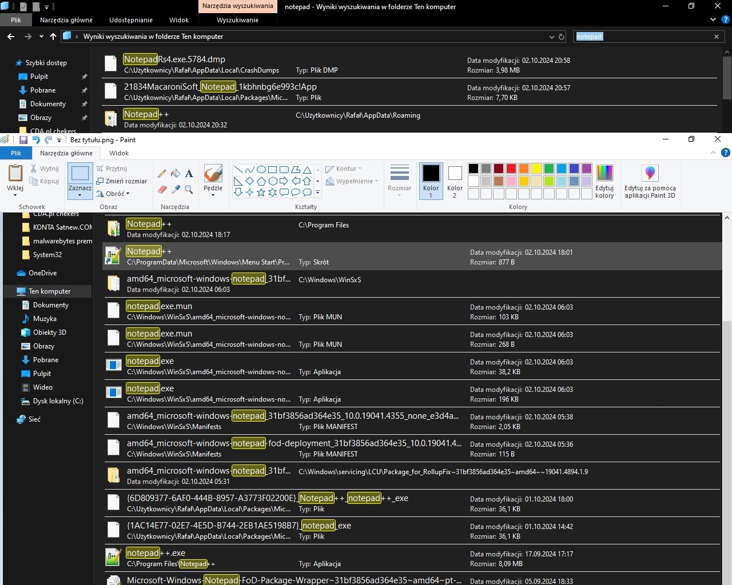The width and height of the screenshot is (732, 585).
Task: Choose the rounded rectangle shape
Action: point(284,170)
